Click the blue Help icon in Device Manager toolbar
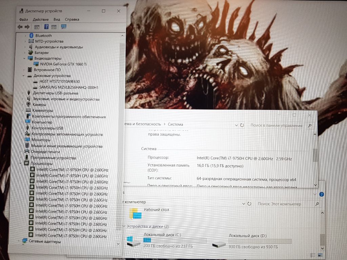The width and height of the screenshot is (347, 260). click(46, 27)
